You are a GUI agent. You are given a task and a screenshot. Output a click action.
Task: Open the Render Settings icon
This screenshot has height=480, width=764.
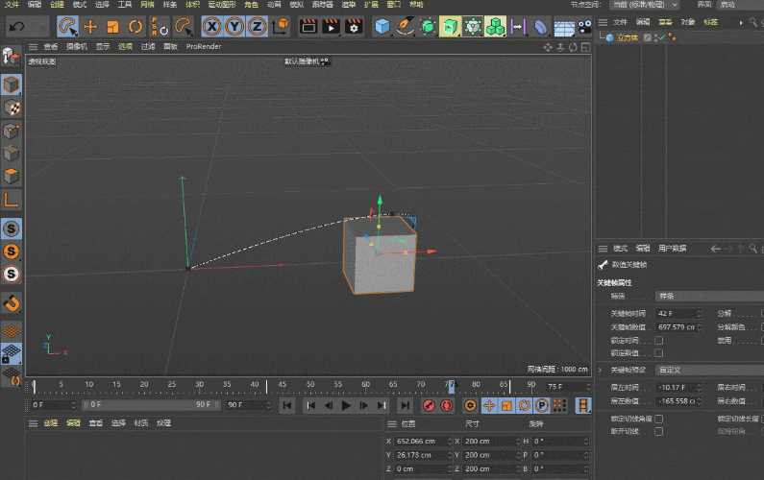click(x=354, y=26)
